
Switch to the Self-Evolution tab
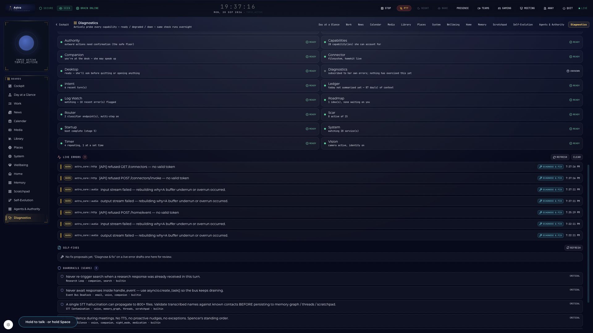pyautogui.click(x=523, y=25)
